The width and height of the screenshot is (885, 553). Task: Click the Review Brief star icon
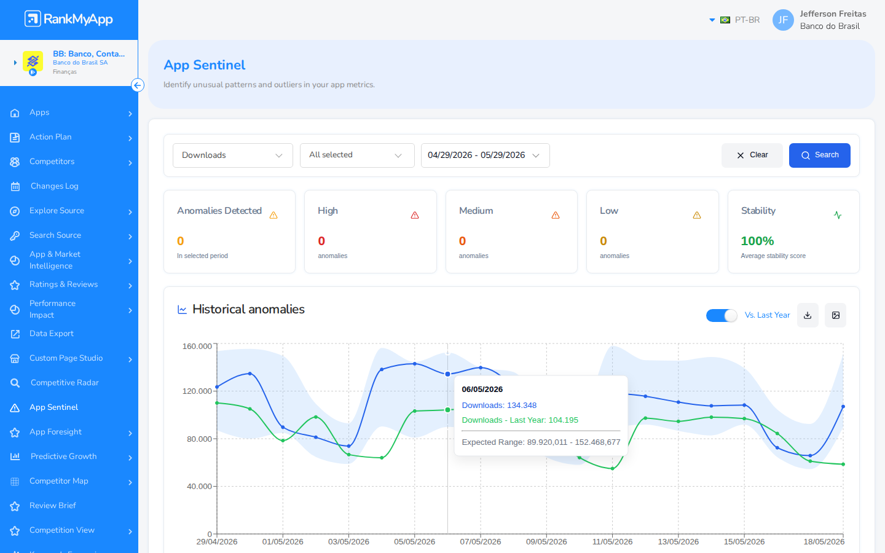pyautogui.click(x=15, y=506)
